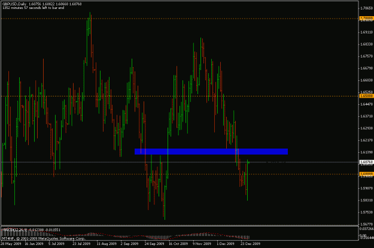Click the 24 Sep 2009 date label
Viewport: 374px width, 248px height.
coord(154,244)
